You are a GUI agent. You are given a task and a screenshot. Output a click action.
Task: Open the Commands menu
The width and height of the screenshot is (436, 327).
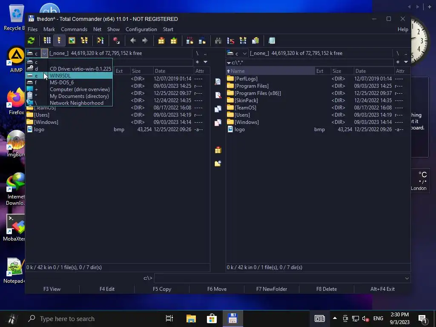(x=74, y=29)
